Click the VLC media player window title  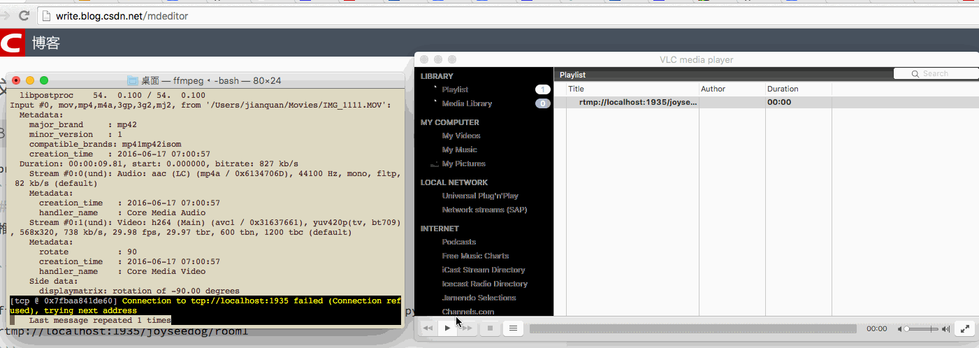click(696, 59)
